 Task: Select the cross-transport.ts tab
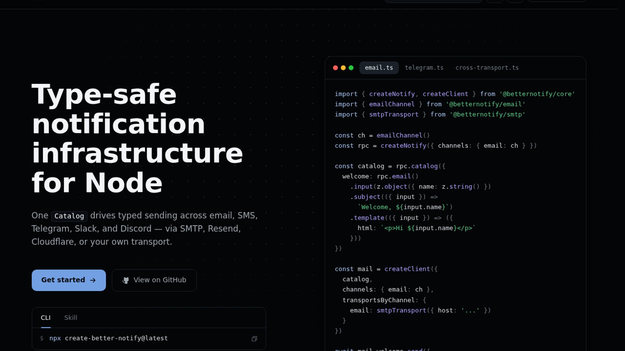point(487,68)
